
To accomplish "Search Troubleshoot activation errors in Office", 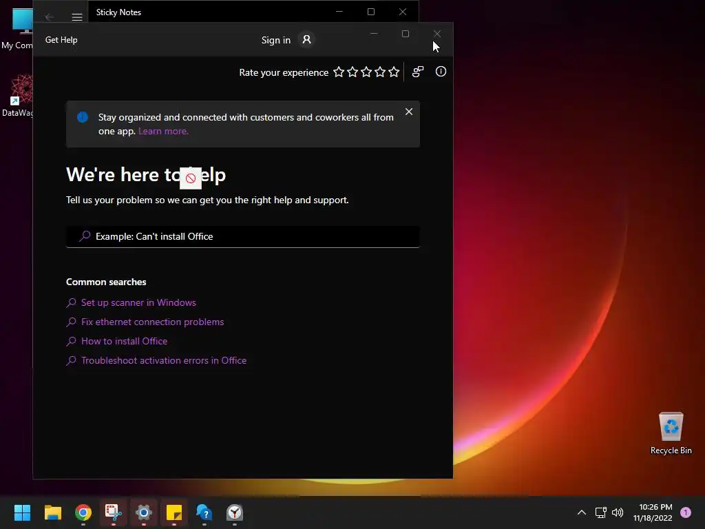I will 164,361.
